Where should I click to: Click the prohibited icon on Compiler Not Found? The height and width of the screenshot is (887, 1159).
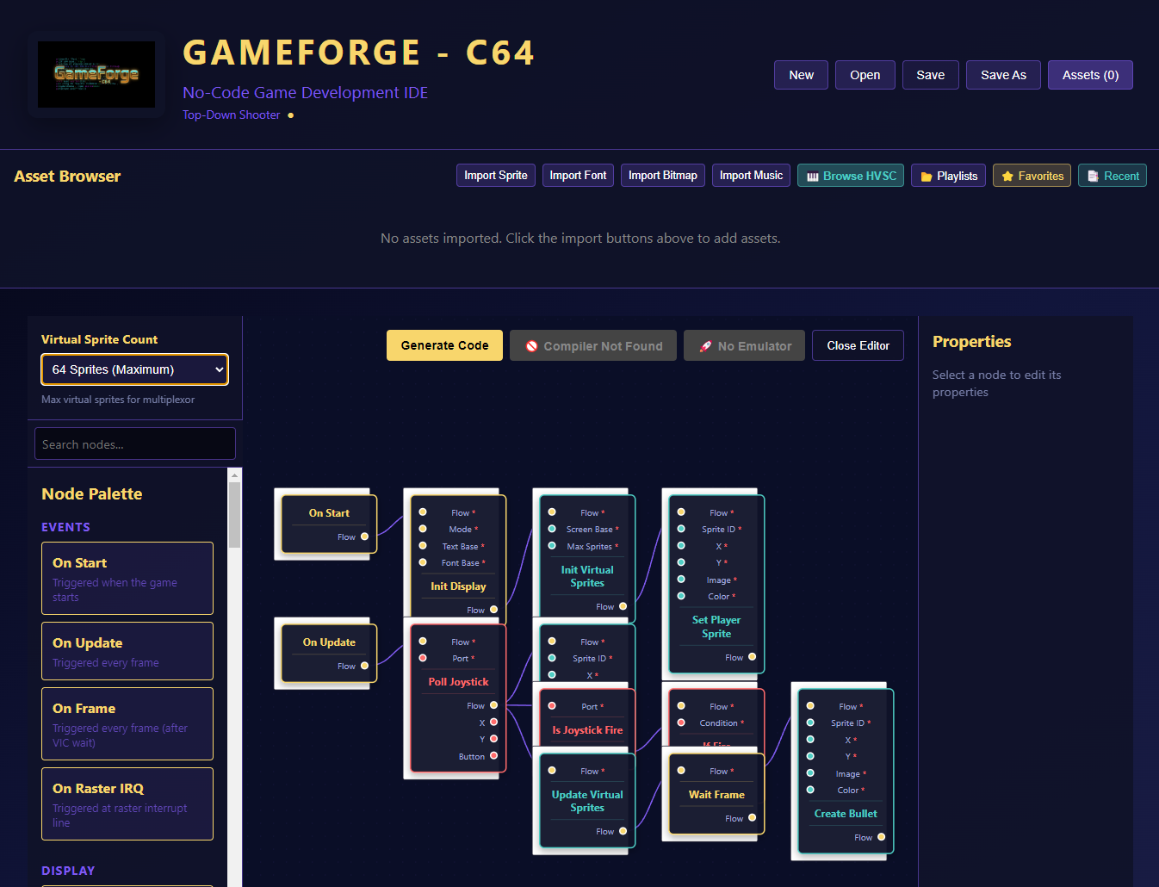tap(532, 346)
